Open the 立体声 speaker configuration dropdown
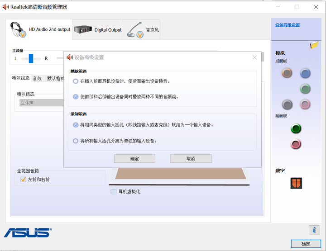Viewport: 326px width, 251px height. point(42,103)
